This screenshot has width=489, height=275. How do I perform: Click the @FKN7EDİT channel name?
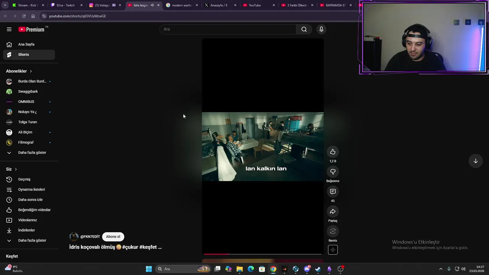[x=90, y=236]
